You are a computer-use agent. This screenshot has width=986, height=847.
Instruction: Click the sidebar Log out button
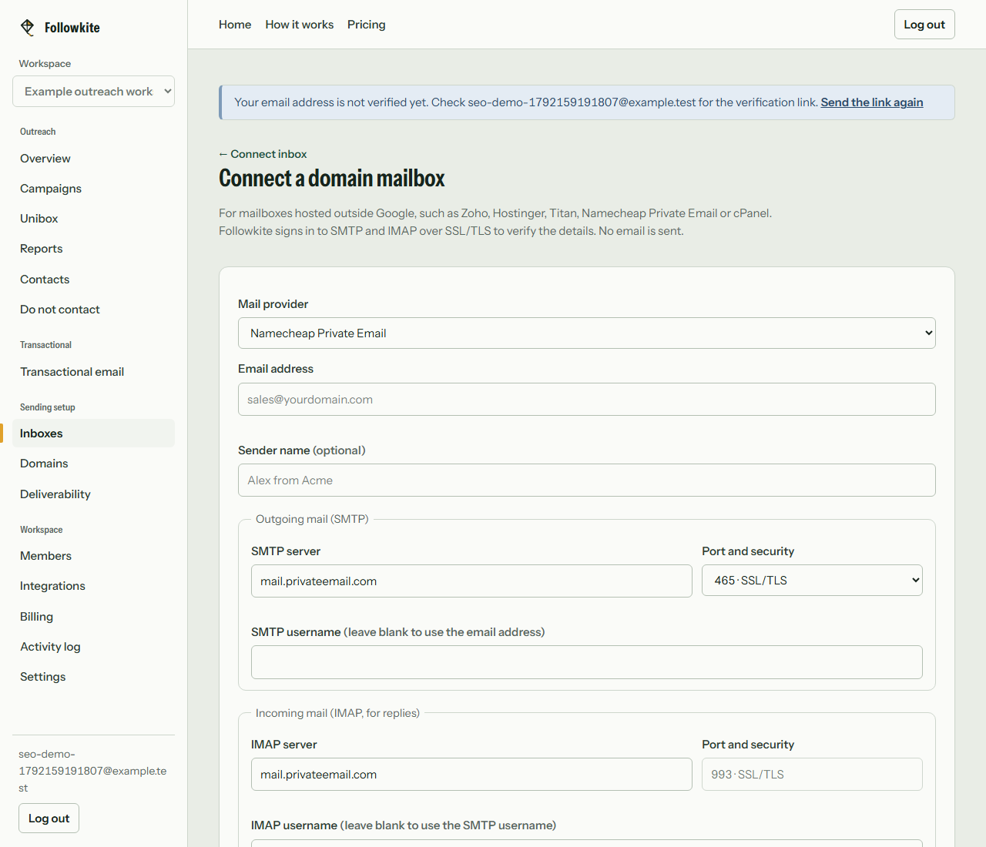(x=49, y=819)
